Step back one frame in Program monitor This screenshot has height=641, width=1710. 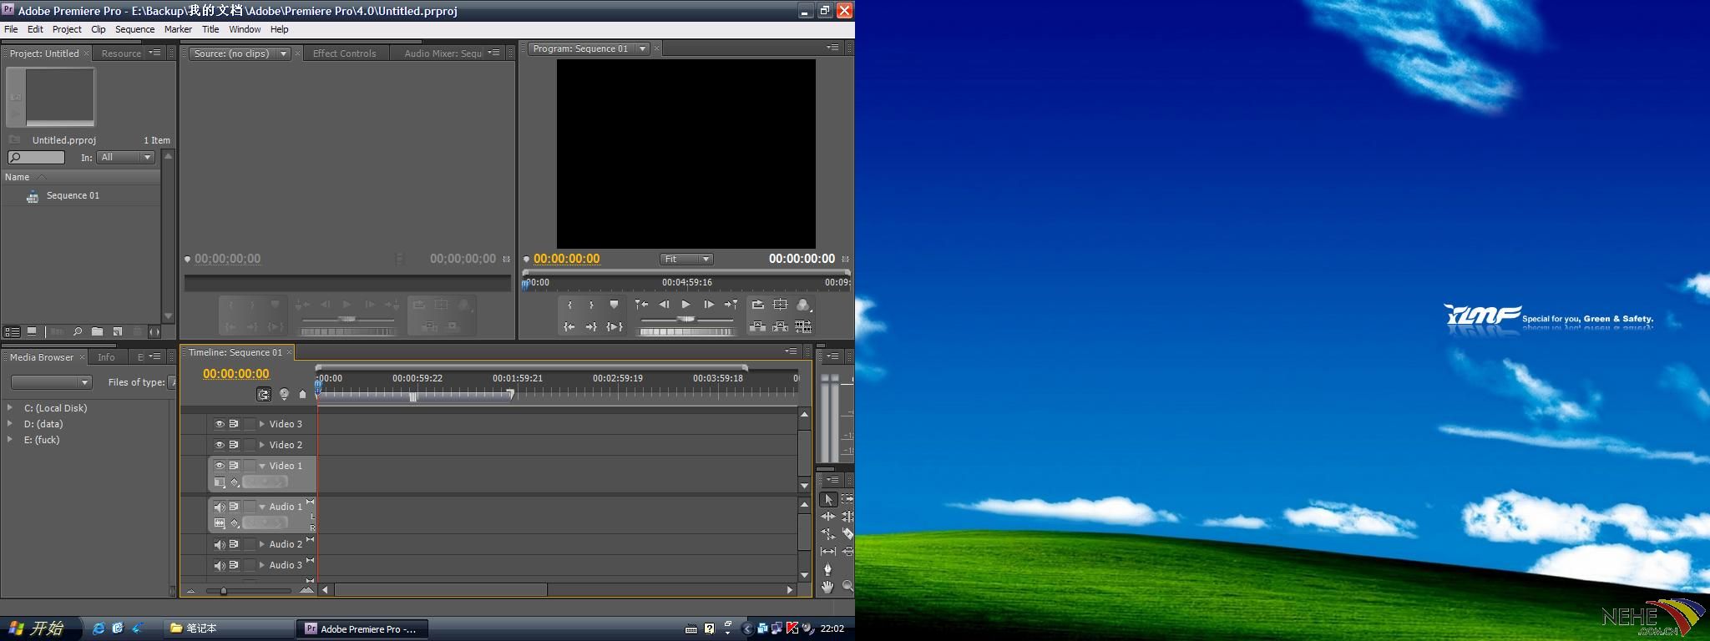click(x=664, y=305)
